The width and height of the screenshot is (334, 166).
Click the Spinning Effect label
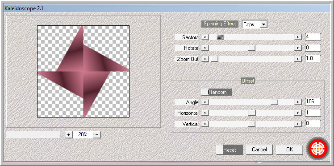pyautogui.click(x=220, y=24)
